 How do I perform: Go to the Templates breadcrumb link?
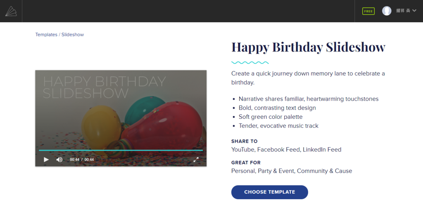pyautogui.click(x=46, y=35)
